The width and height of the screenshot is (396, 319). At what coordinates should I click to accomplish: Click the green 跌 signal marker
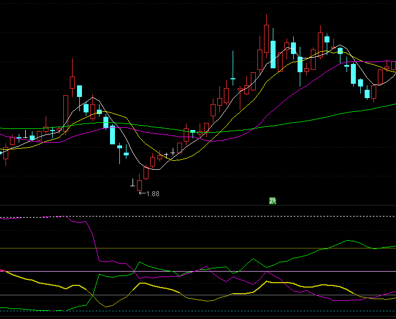coord(272,201)
